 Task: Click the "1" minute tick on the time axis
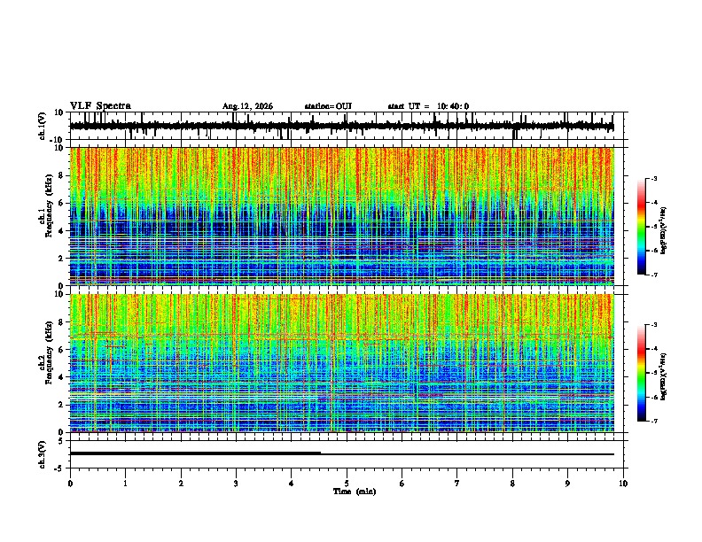[x=125, y=484]
